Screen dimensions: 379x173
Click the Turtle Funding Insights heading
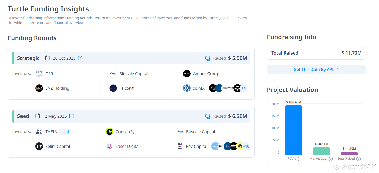(x=48, y=9)
